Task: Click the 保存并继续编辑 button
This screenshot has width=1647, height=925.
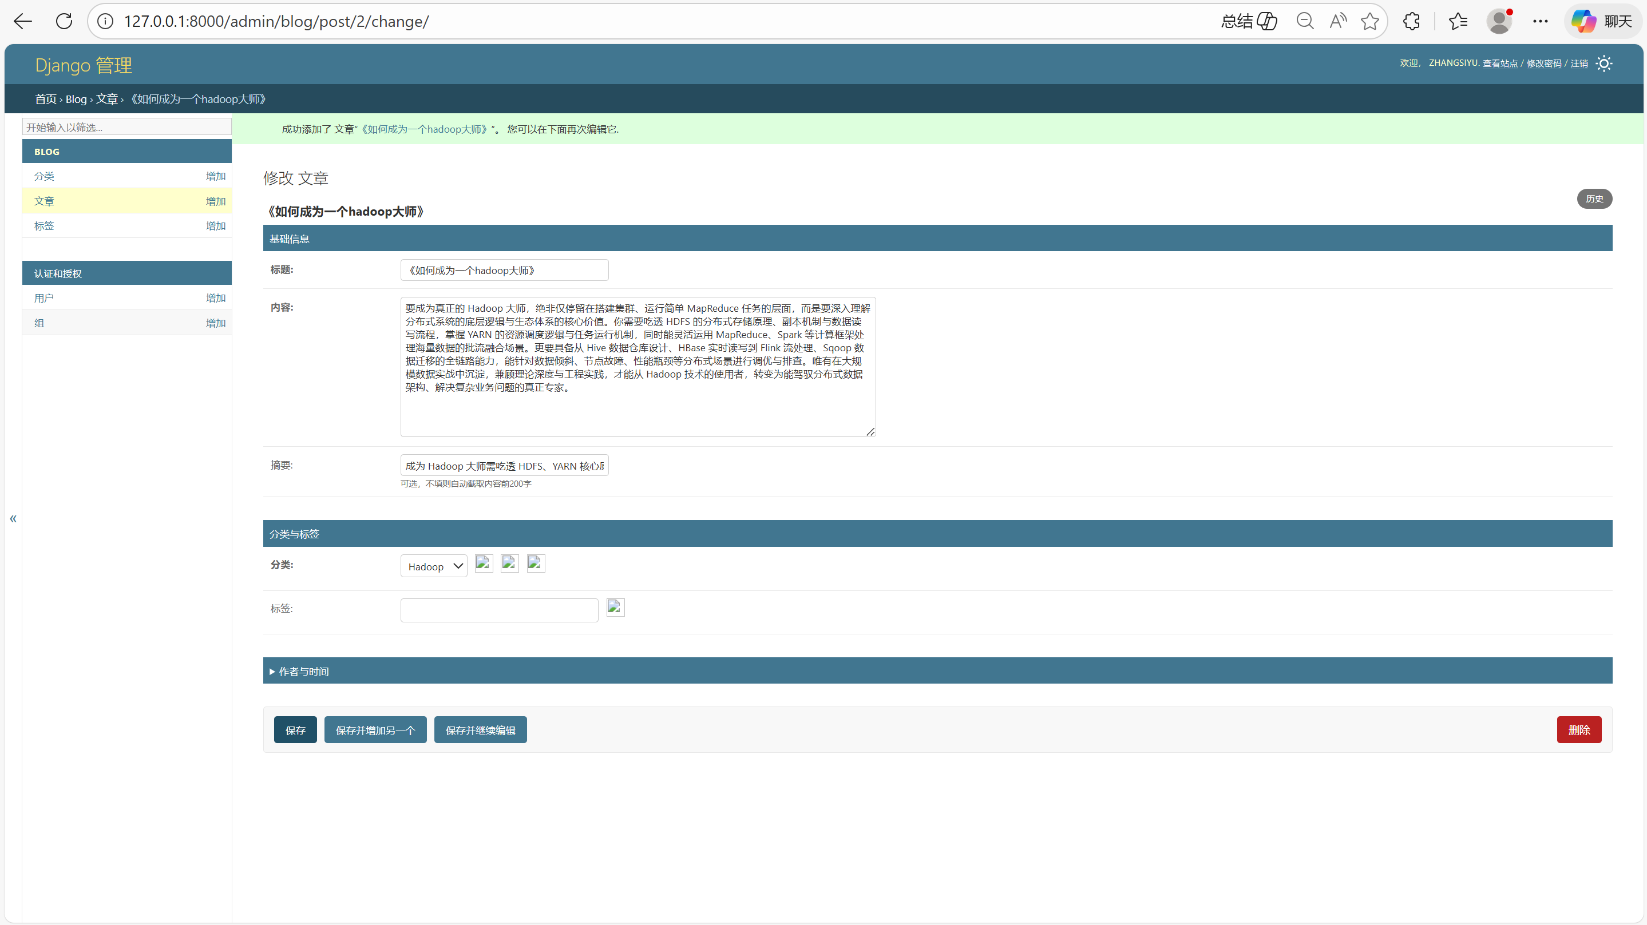Action: pyautogui.click(x=480, y=730)
